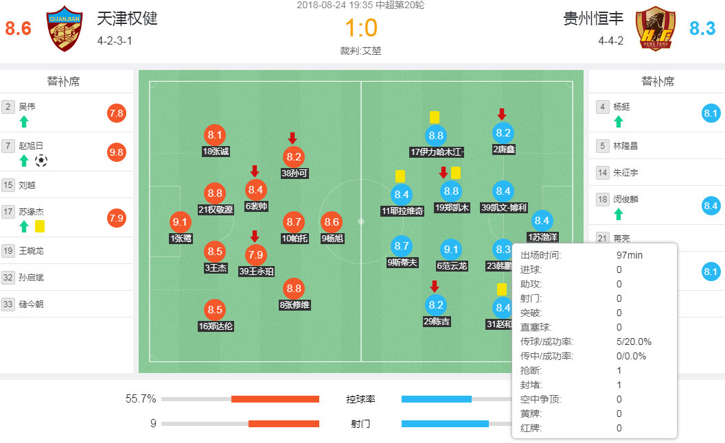Click the 天津权健 team name
Viewport: 725px width, 443px height.
[x=127, y=18]
